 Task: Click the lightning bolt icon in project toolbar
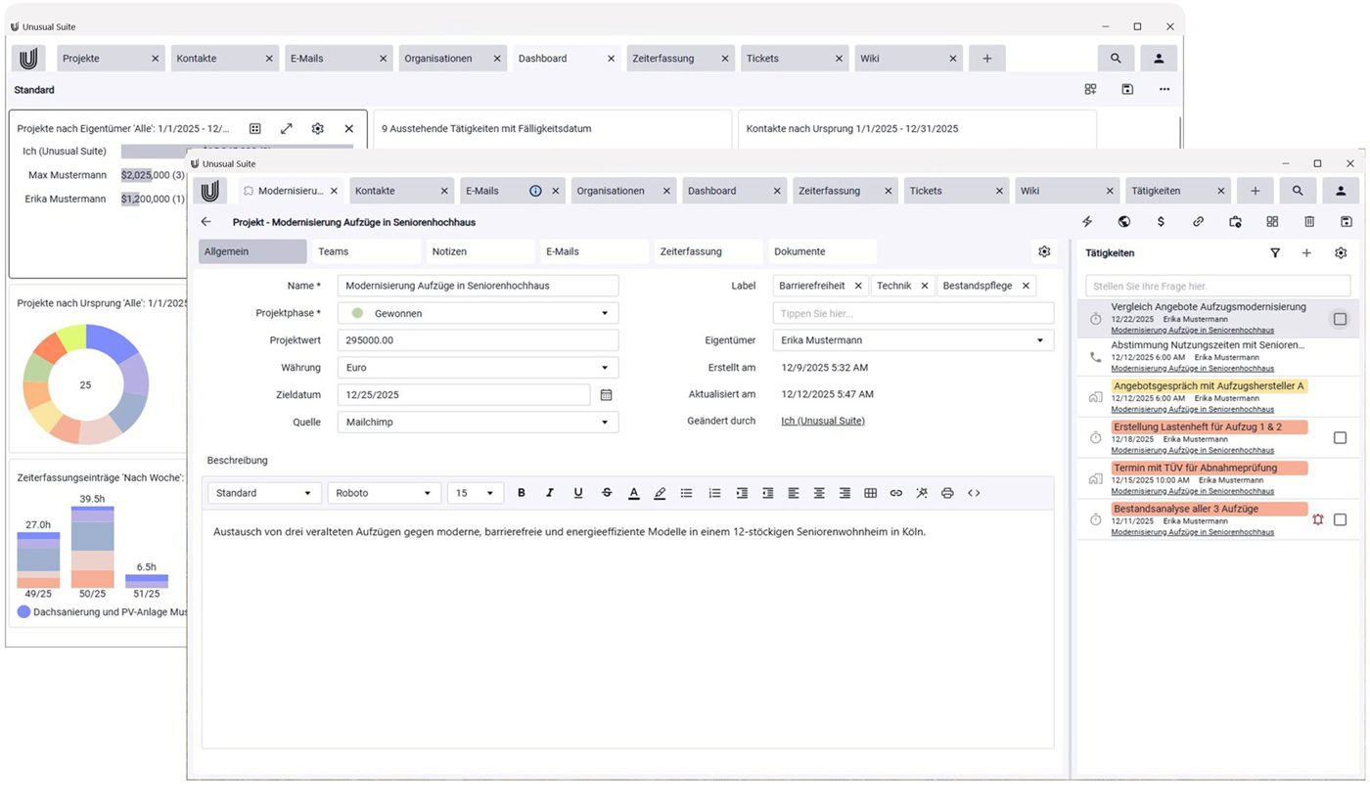click(x=1086, y=222)
